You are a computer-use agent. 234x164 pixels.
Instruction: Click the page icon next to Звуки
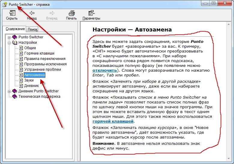tap(21, 80)
